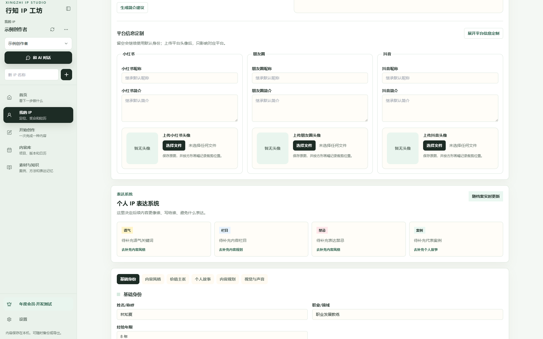
Task: Click the gear settings icon
Action: (x=9, y=319)
